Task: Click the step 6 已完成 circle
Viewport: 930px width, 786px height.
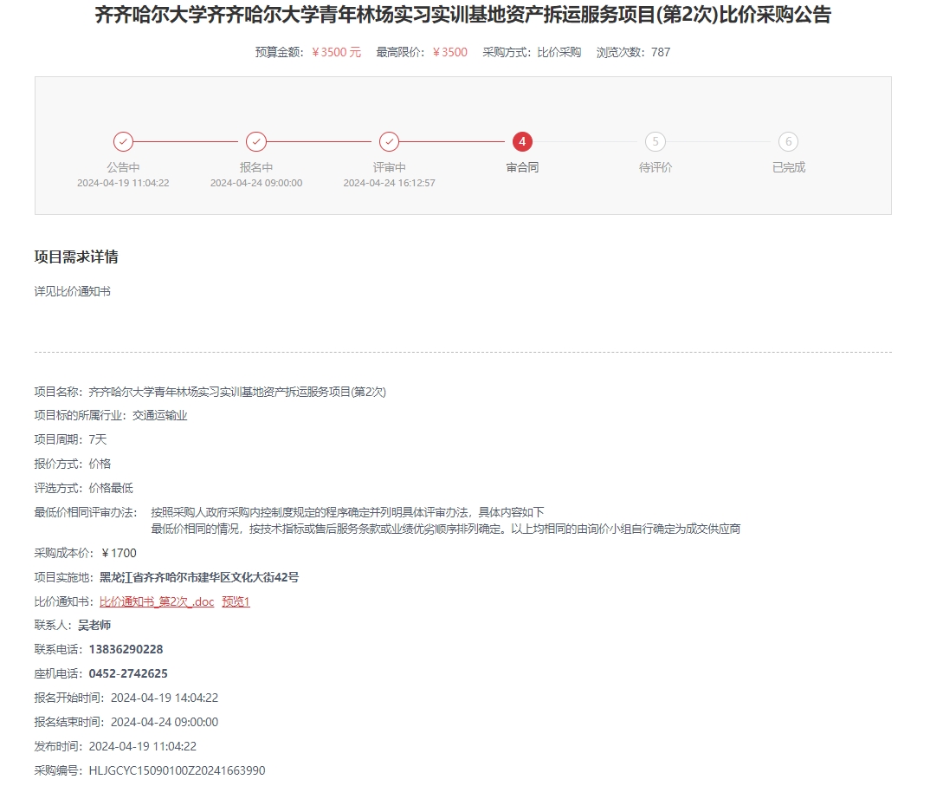Action: pyautogui.click(x=788, y=141)
